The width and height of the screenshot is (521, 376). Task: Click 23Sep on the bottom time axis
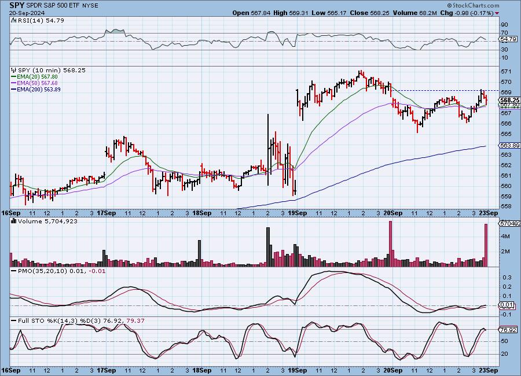(489, 370)
